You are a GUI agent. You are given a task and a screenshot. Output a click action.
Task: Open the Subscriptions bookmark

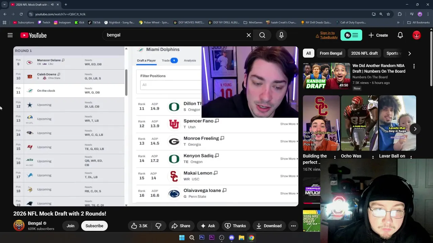(x=23, y=23)
